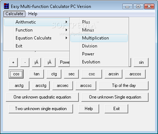This screenshot has width=158, height=134.
Task: Open the Calculate menu
Action: [x=14, y=14]
